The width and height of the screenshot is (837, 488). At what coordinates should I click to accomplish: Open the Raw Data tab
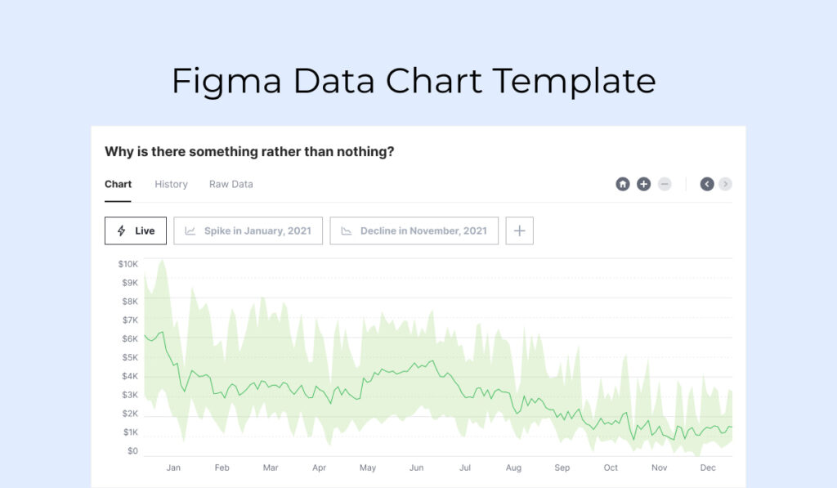(x=231, y=184)
